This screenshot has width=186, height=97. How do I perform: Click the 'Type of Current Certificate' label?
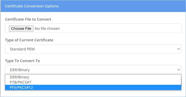pos(29,40)
